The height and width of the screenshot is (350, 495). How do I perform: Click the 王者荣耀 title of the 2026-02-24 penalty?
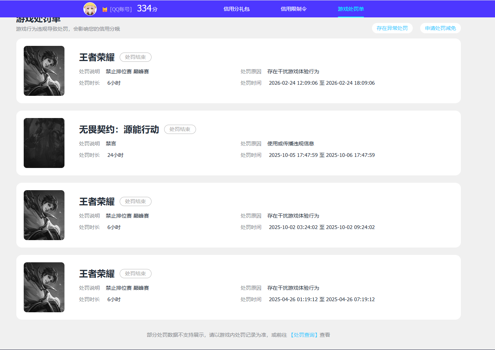[x=97, y=57]
